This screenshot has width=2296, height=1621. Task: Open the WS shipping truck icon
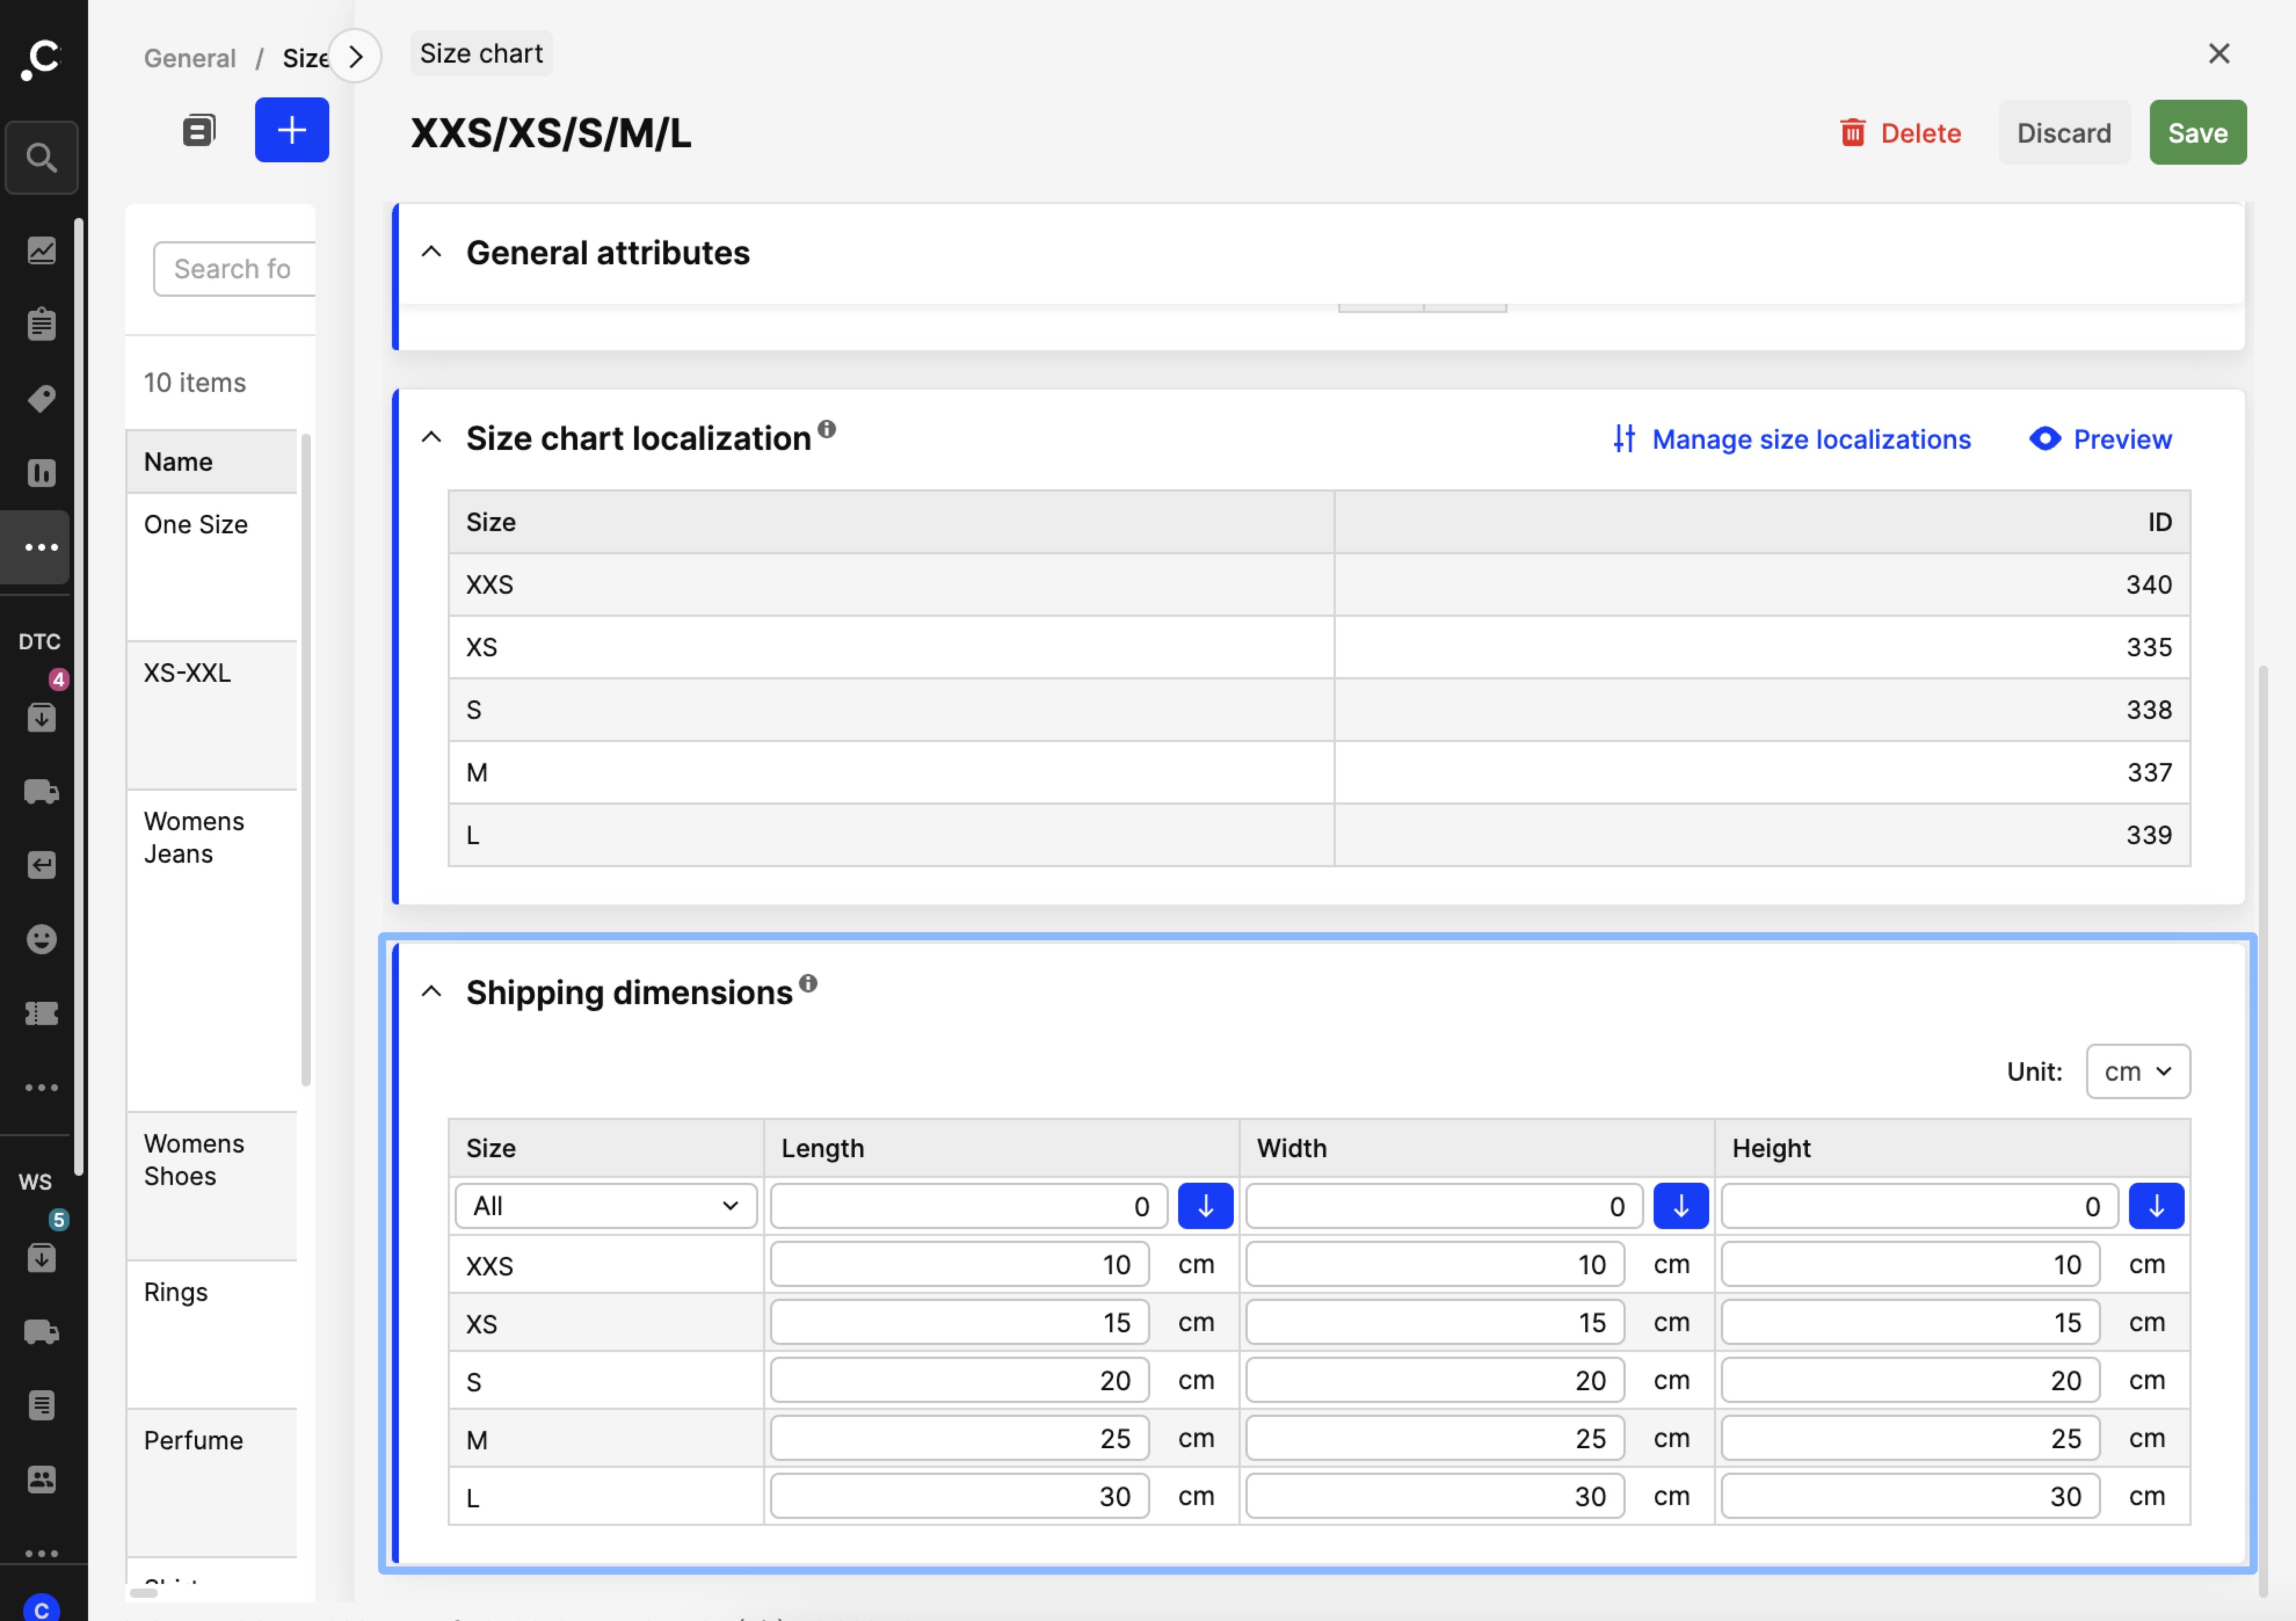coord(41,1331)
